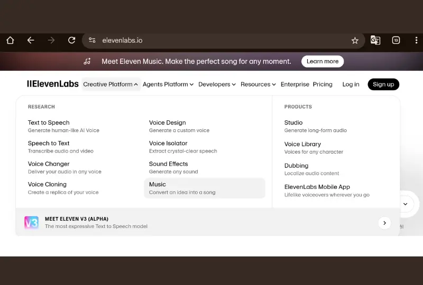This screenshot has height=285, width=423.
Task: Go back with the browser back arrow
Action: (31, 41)
